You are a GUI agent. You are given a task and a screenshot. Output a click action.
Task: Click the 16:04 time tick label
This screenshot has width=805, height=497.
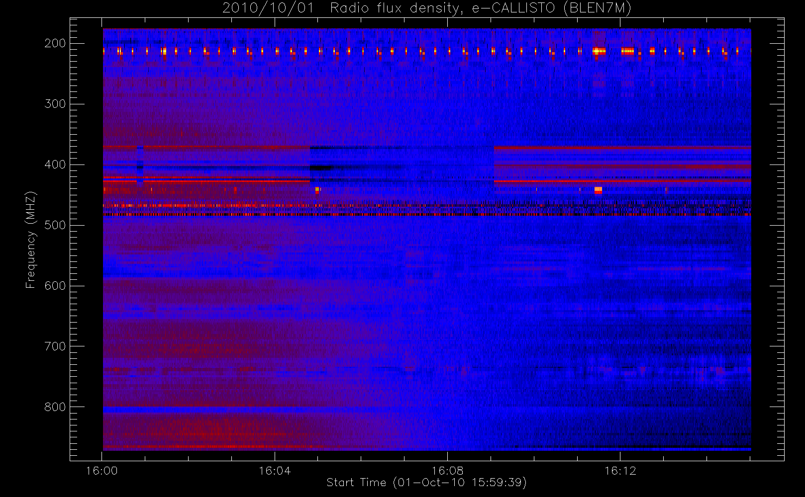pos(275,471)
